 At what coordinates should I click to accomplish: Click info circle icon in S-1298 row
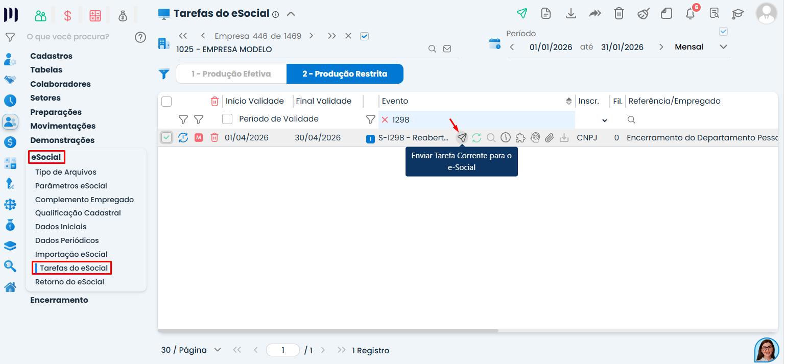(506, 137)
